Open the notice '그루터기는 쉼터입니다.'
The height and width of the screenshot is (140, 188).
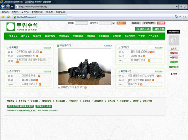pos(28,52)
